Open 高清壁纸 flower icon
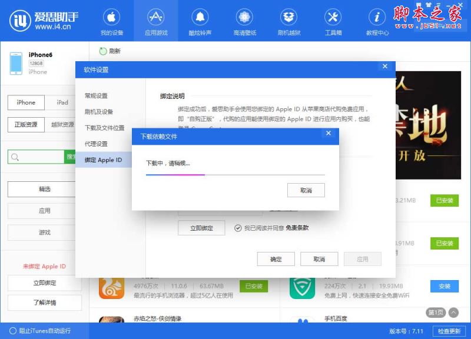 [x=244, y=17]
